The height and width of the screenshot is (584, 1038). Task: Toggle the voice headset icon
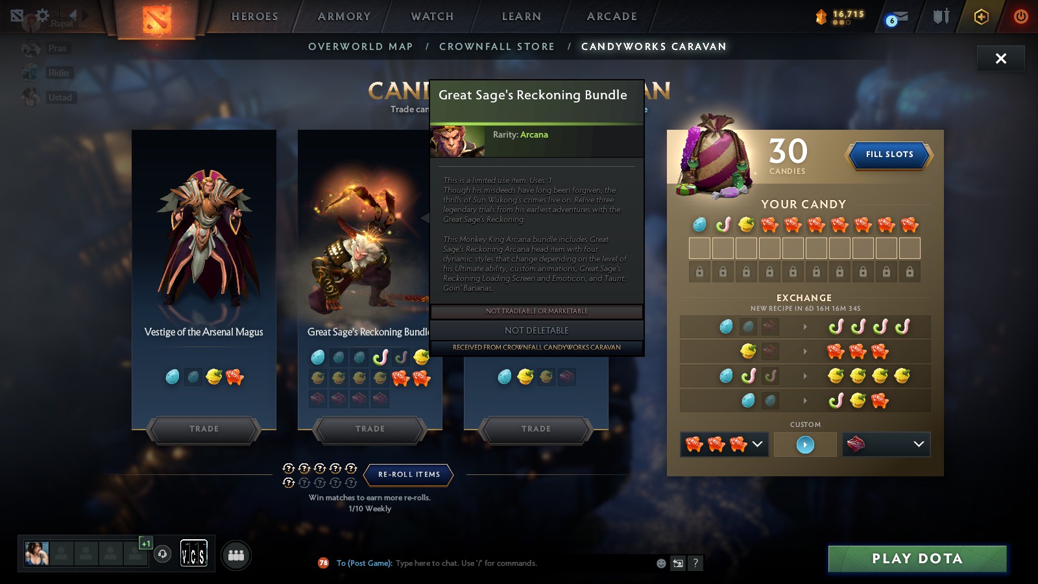163,554
